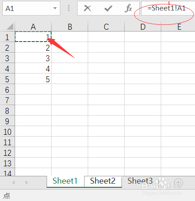Screen dimensions: 195x201
Task: Cancel the formula entry with X icon
Action: (x=88, y=8)
